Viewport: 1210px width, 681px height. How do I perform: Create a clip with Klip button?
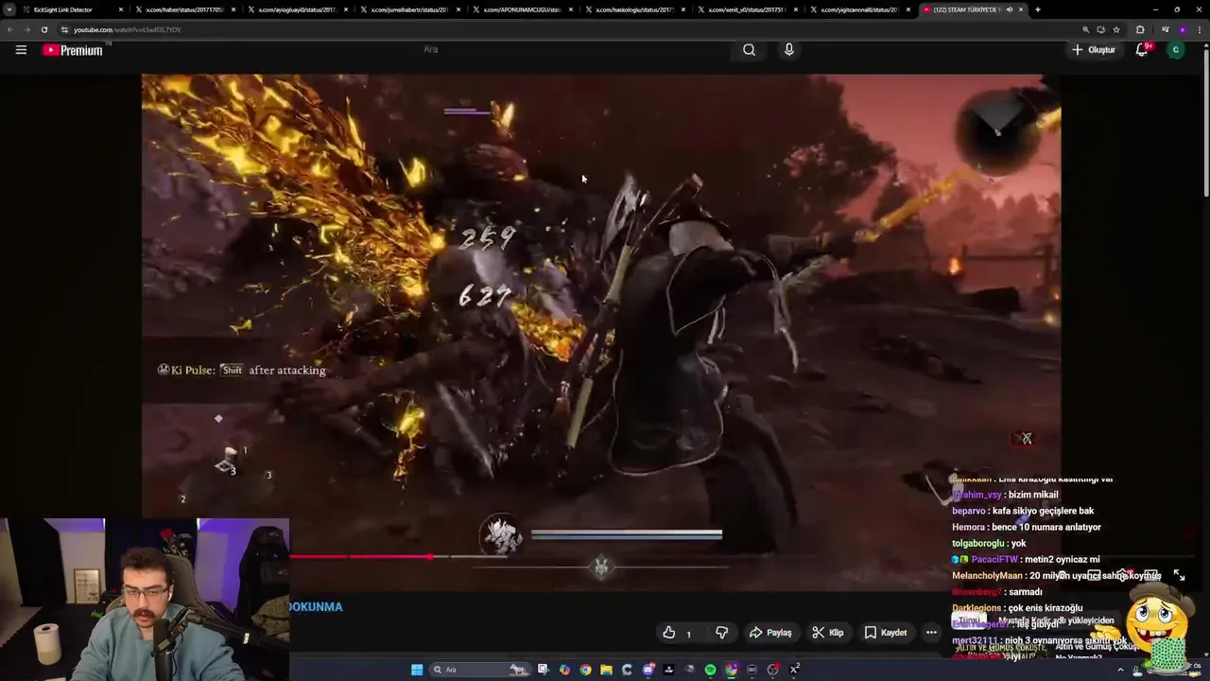point(828,633)
